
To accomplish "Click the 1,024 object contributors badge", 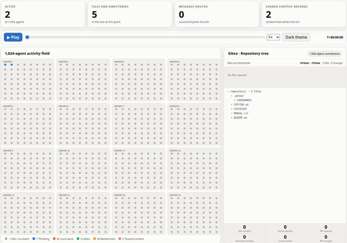I will pos(325,54).
